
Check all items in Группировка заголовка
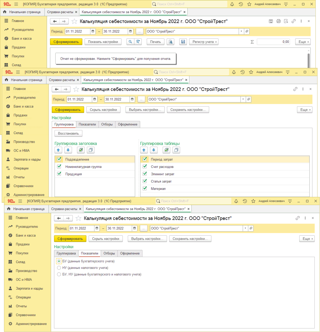pyautogui.click(x=81, y=150)
